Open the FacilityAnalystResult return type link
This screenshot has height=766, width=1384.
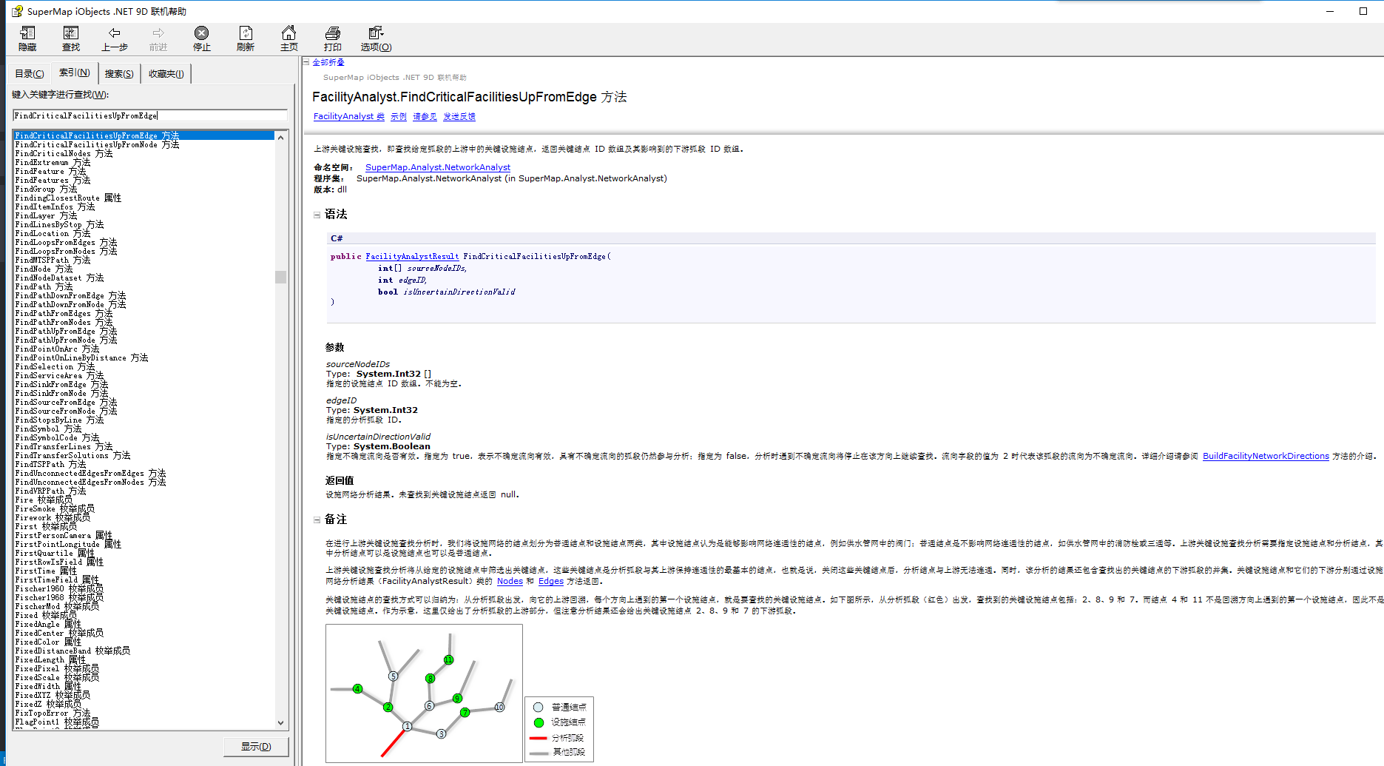coord(412,256)
